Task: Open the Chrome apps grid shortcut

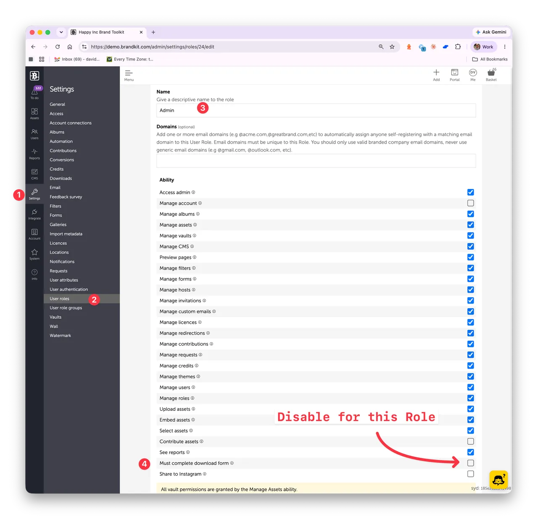Action: point(42,59)
